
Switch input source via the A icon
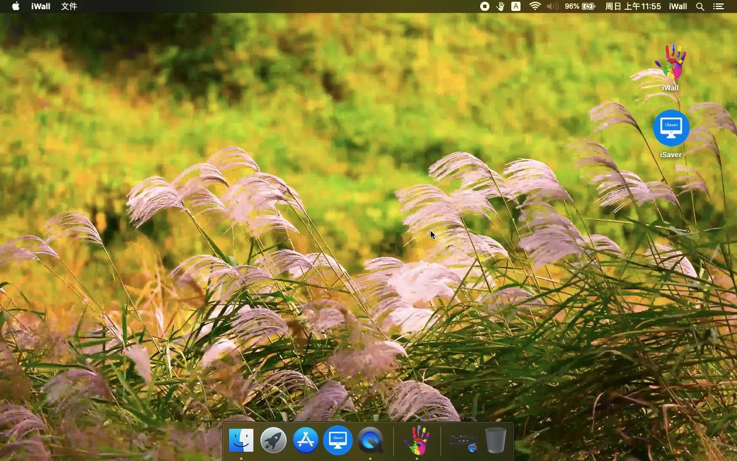pyautogui.click(x=516, y=6)
